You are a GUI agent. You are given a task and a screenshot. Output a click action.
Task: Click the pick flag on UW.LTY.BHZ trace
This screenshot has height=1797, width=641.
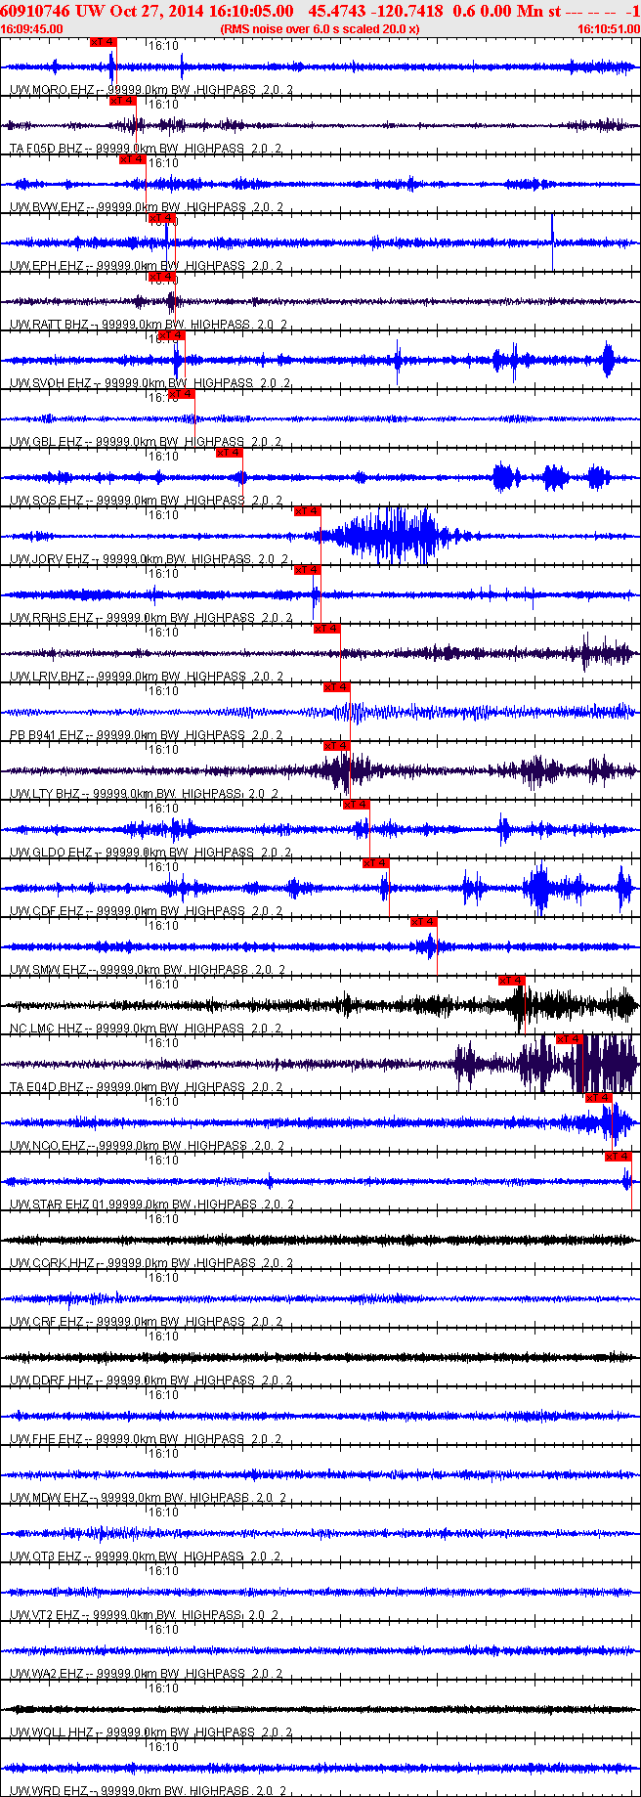pyautogui.click(x=337, y=746)
